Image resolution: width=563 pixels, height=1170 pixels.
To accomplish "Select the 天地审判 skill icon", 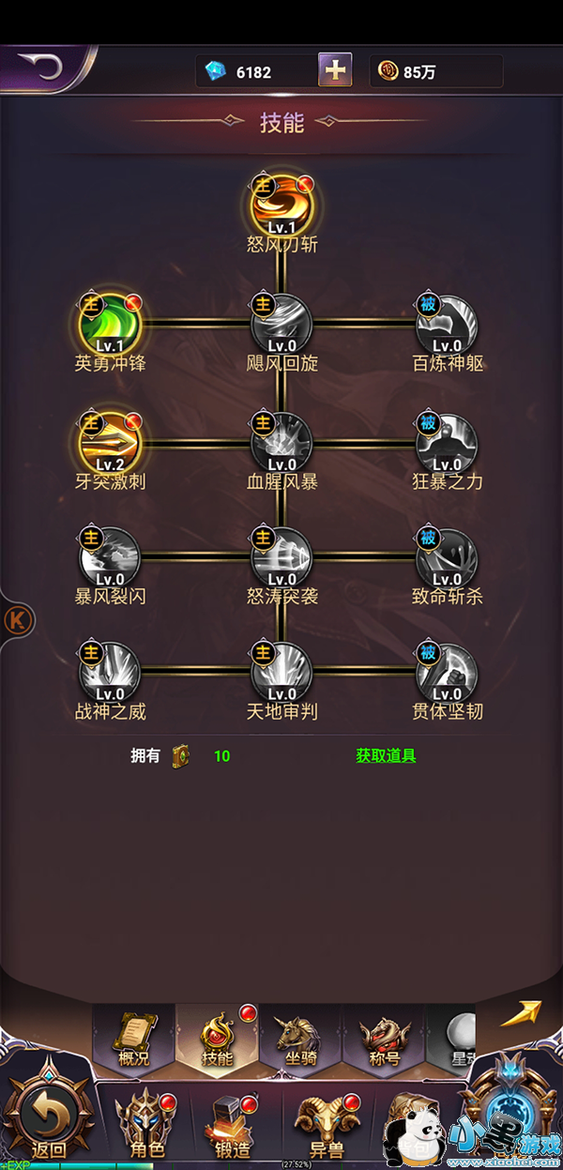I will pyautogui.click(x=281, y=671).
